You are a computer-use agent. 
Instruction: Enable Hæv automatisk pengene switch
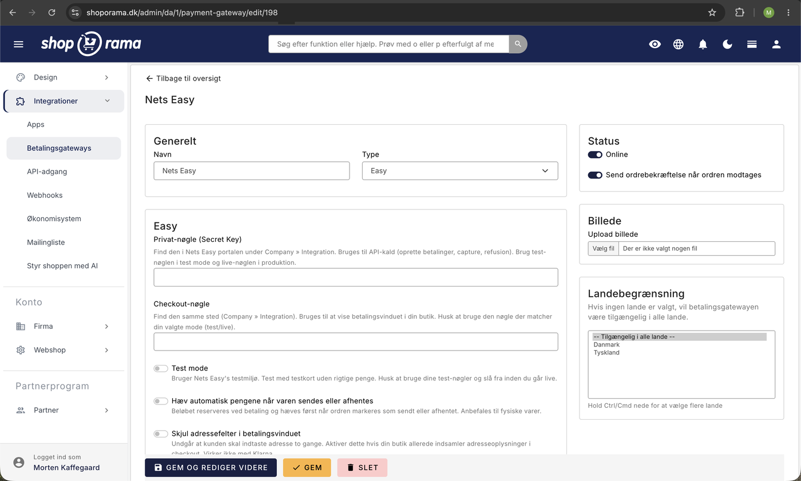(x=161, y=401)
